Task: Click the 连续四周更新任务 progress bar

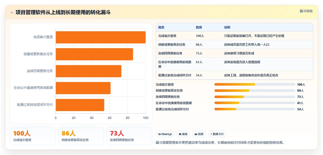Action: (x=255, y=97)
